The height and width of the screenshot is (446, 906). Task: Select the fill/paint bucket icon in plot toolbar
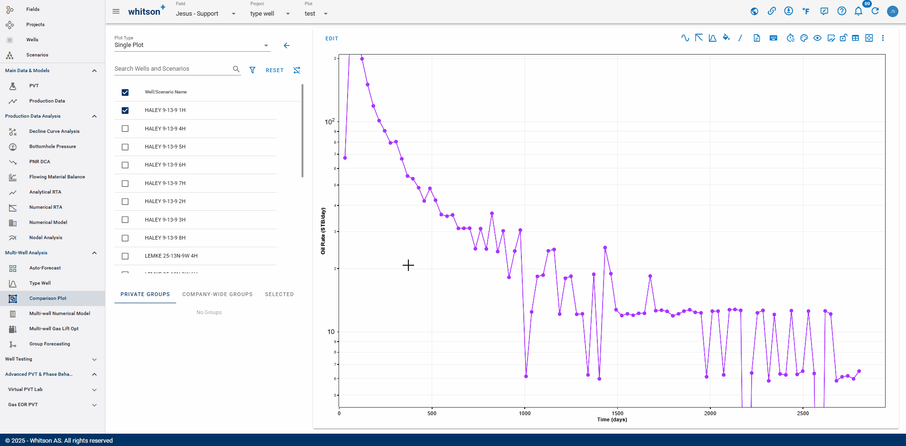(726, 37)
